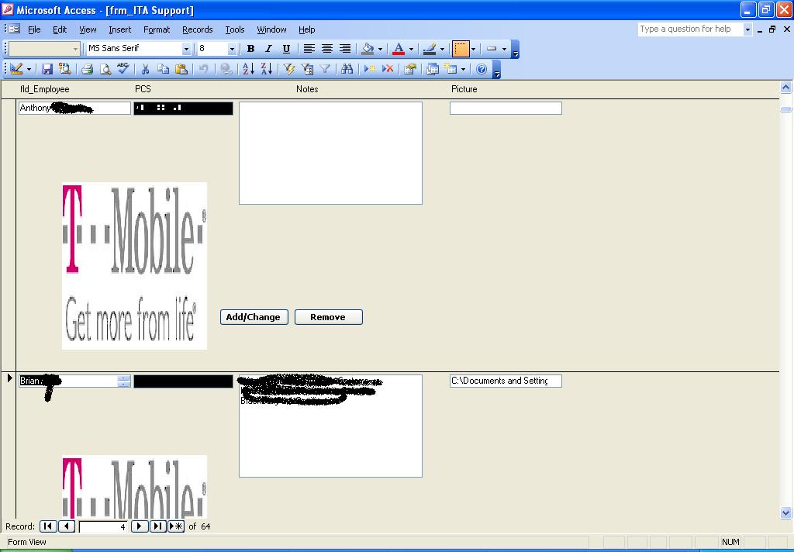Open the Tools menu
Viewport: 794px width, 552px height.
(235, 29)
